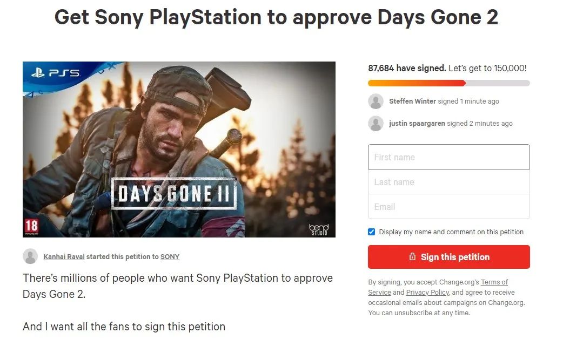The width and height of the screenshot is (563, 353).
Task: Click the Bend Studio logo on the image
Action: tap(318, 229)
